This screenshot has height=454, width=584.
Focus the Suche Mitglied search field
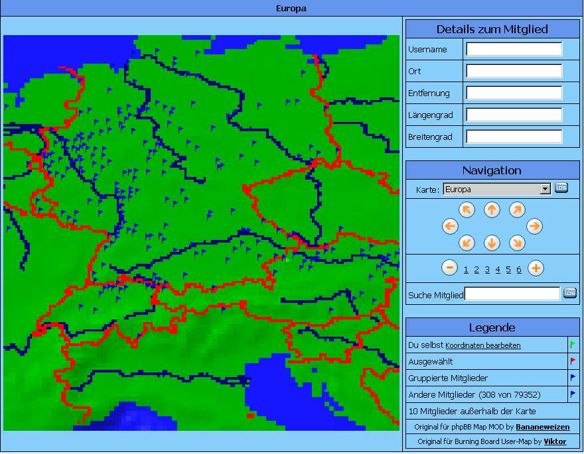(512, 294)
